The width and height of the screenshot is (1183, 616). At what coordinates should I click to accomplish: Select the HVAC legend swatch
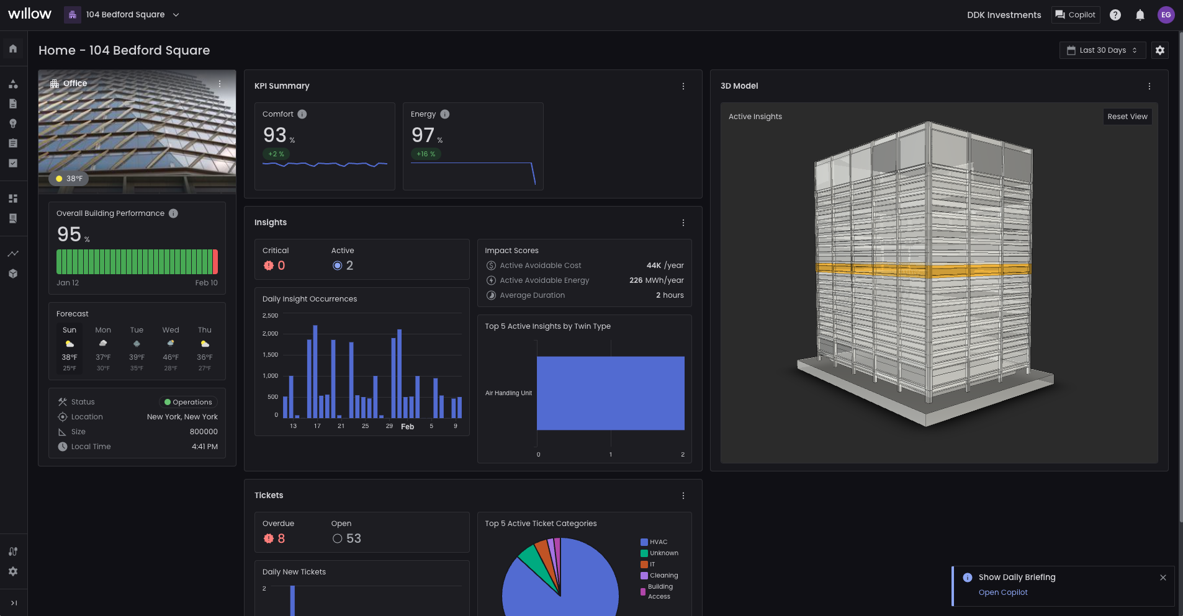pyautogui.click(x=644, y=542)
